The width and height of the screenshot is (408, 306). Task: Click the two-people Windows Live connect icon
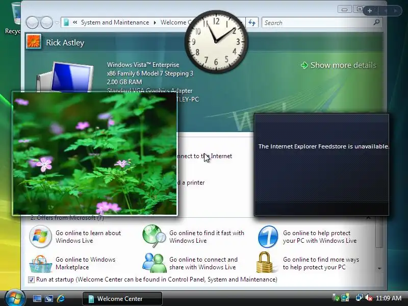point(155,263)
